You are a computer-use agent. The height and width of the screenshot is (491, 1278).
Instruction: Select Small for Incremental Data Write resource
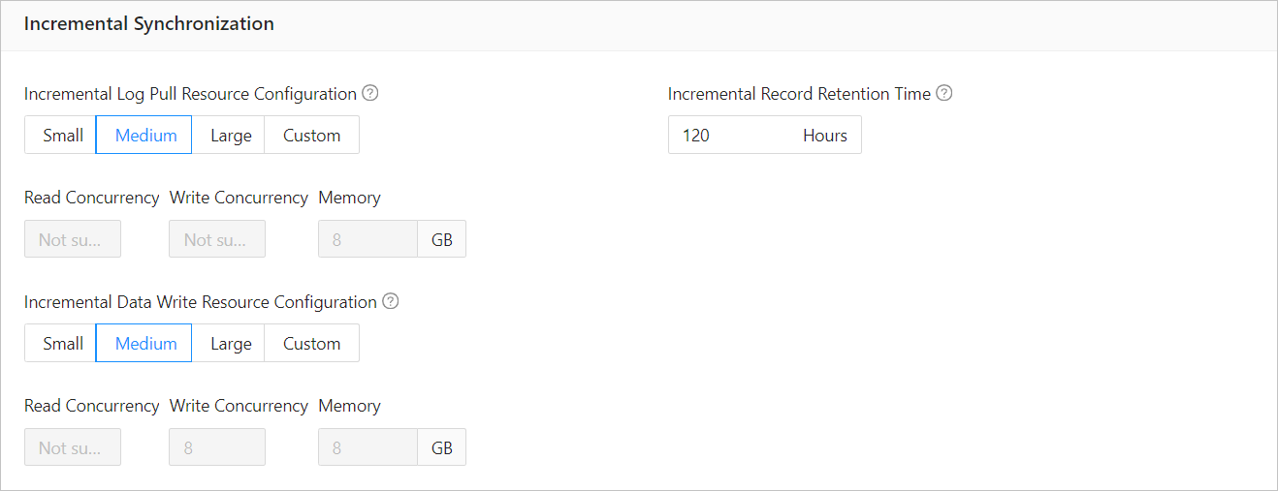62,344
